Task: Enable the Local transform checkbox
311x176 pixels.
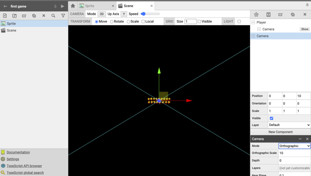Action: (143, 22)
